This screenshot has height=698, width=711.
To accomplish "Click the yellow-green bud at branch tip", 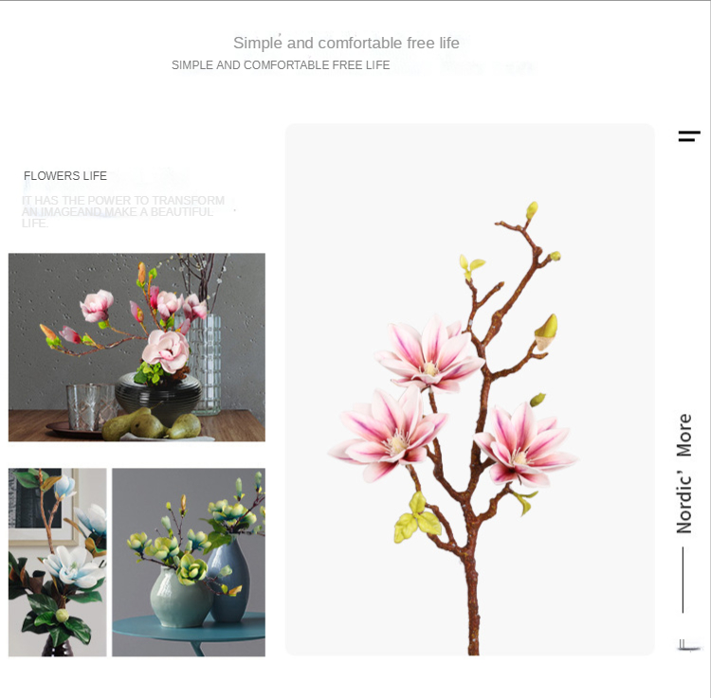I will coord(532,210).
